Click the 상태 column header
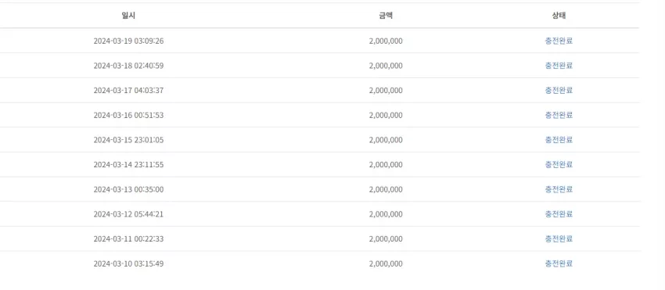The width and height of the screenshot is (665, 290). pos(559,16)
